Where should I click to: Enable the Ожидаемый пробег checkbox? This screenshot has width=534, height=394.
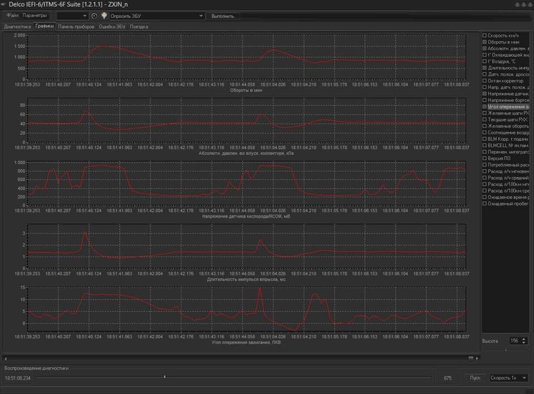pos(484,204)
